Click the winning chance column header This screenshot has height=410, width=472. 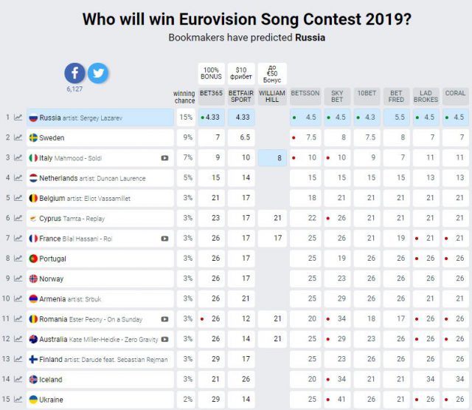[x=184, y=97]
